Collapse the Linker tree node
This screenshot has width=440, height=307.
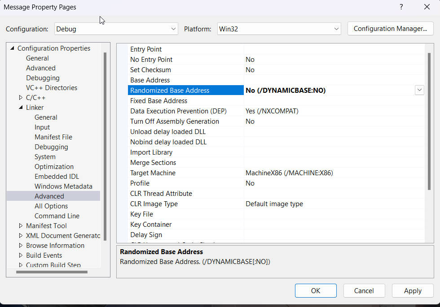click(x=21, y=108)
